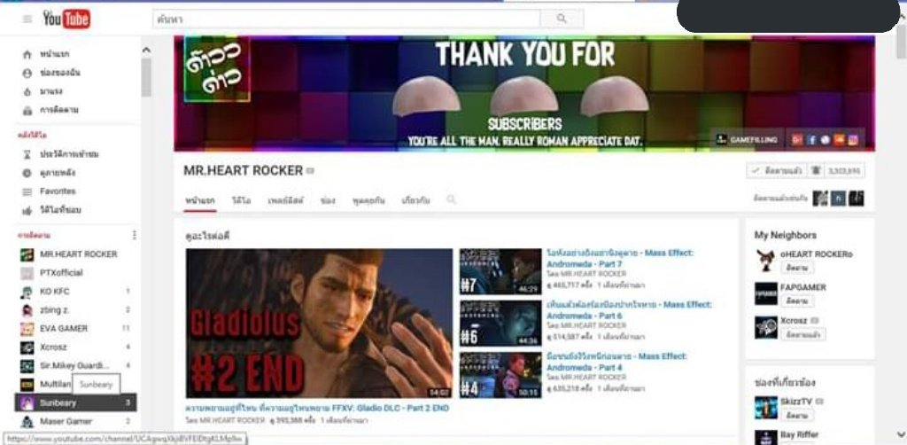The image size is (907, 445).
Task: Open the Favorites playlist
Action: pyautogui.click(x=58, y=191)
